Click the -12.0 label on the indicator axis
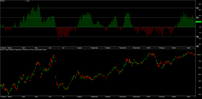 pos(200,38)
